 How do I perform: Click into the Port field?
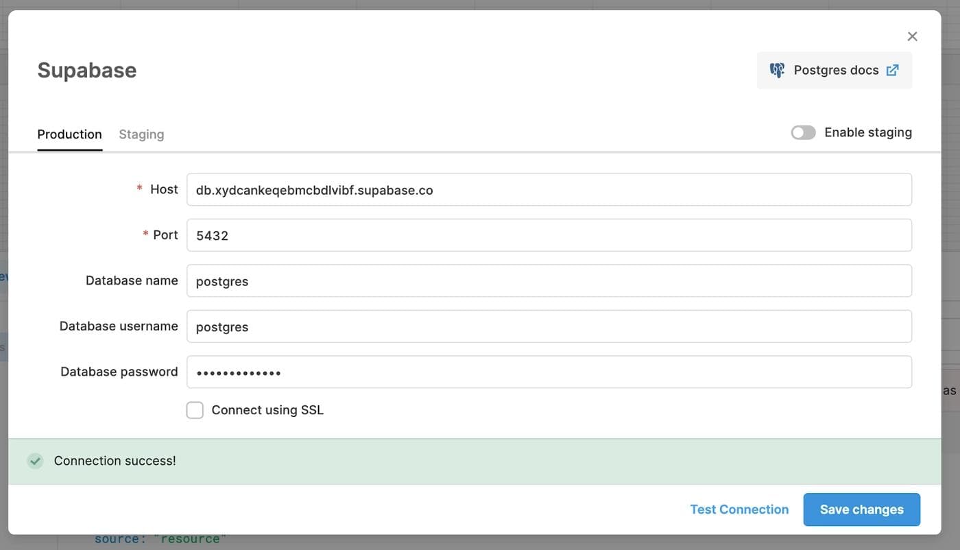[x=549, y=235]
